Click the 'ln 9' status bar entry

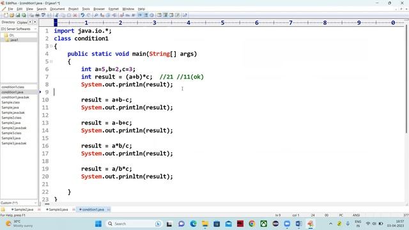pos(278,215)
